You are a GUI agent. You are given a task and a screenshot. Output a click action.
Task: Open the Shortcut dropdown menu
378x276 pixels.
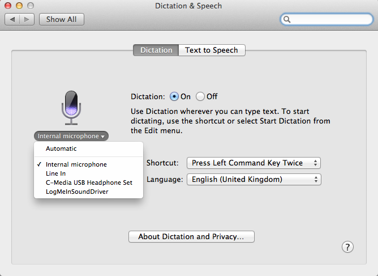(254, 163)
